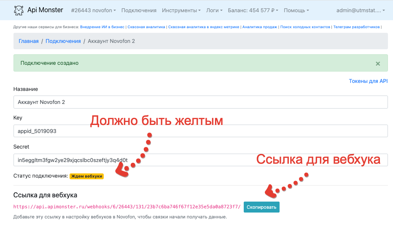Viewport: 393px width, 226px height.
Task: Open 'Телеграм разработчиков' link
Action: [x=356, y=27]
